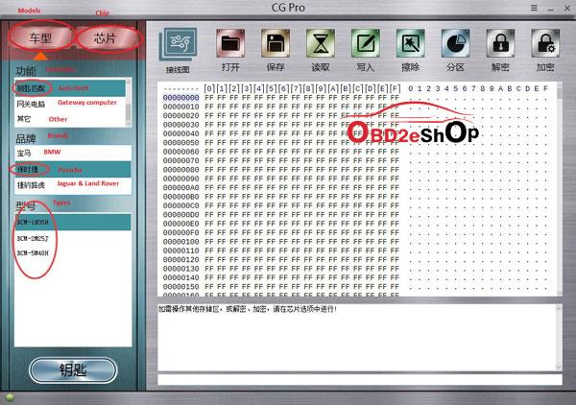Click hex address 00000150
Screen dimensions: 576x405
(181, 287)
